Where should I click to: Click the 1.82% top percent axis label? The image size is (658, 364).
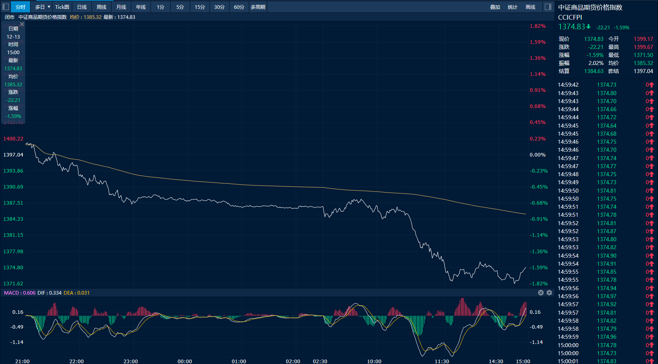(538, 26)
